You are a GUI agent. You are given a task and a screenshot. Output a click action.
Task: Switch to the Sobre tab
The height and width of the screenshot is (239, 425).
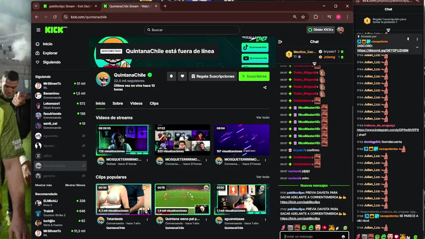pos(118,103)
